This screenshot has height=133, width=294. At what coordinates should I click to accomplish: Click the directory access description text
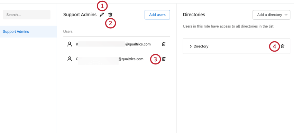(228, 26)
